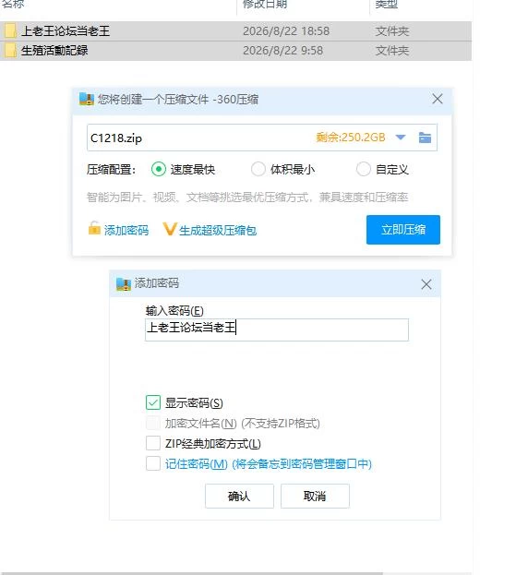This screenshot has height=575, width=528.
Task: Click the 取消 button
Action: tap(315, 496)
